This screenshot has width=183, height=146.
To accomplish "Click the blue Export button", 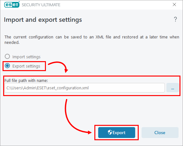I will click(117, 133).
